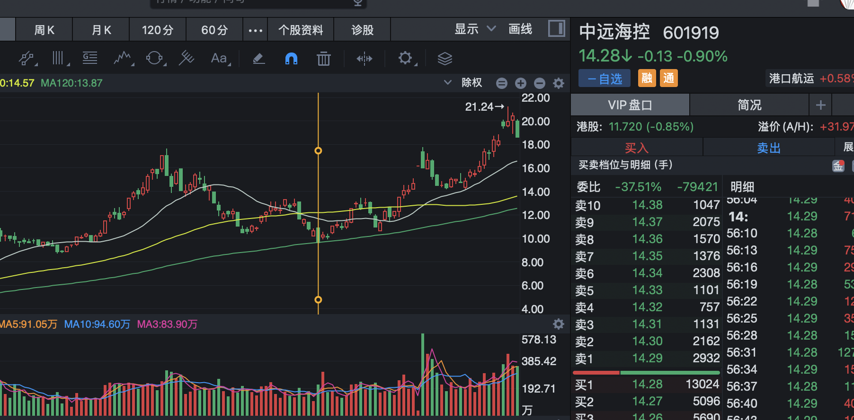Screen dimensions: 854x420
Task: Add a new panel tab with plus
Action: point(820,105)
